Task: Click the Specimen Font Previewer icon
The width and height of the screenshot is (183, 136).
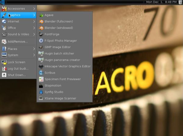Action: [x=41, y=79]
